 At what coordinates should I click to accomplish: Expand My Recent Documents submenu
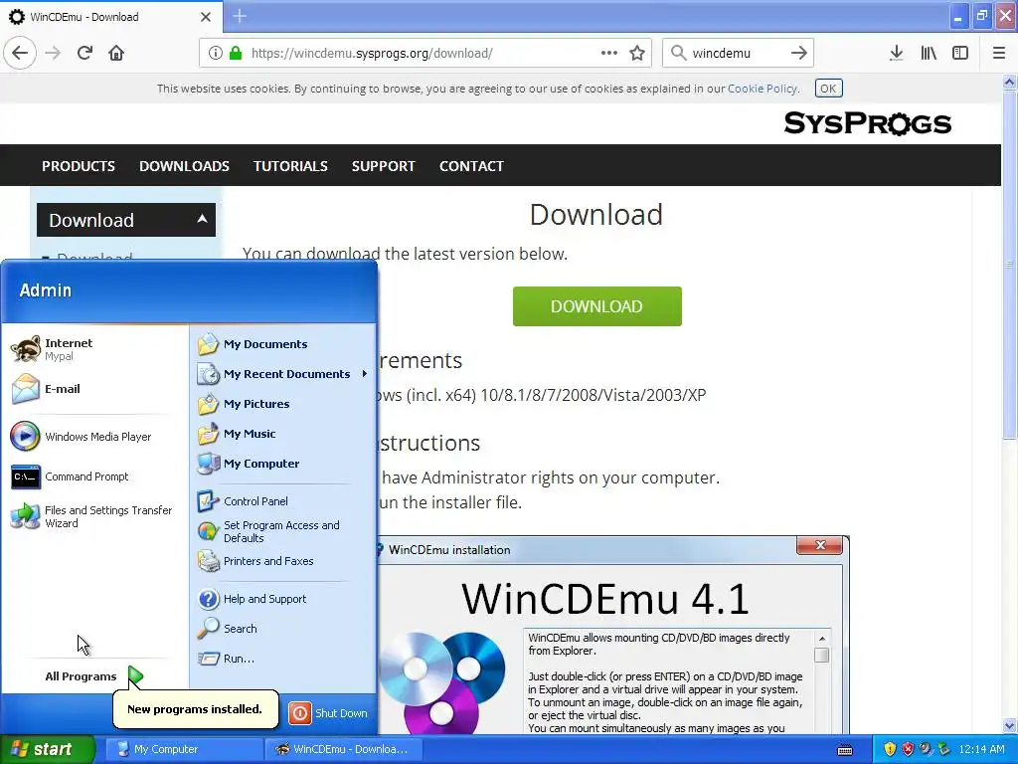click(x=282, y=374)
